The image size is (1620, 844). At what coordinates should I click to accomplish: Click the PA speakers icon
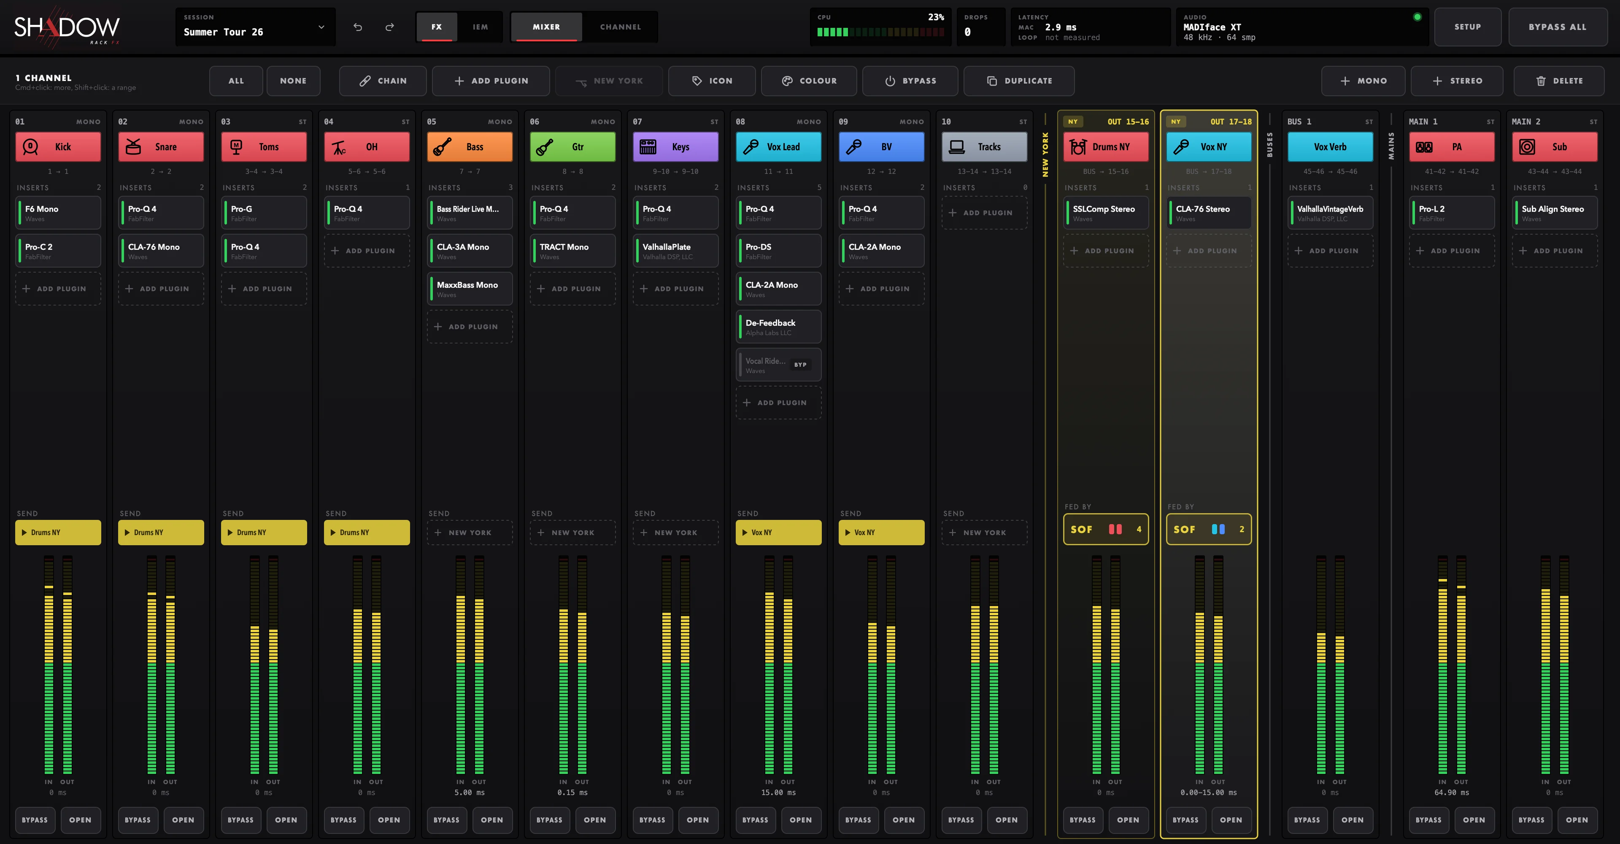(1424, 146)
